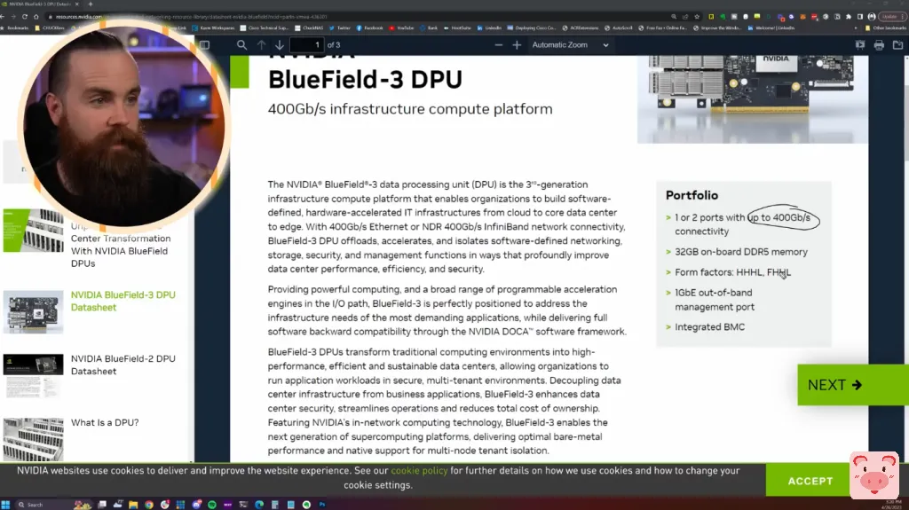
Task: Click the green NEXT button
Action: click(853, 385)
